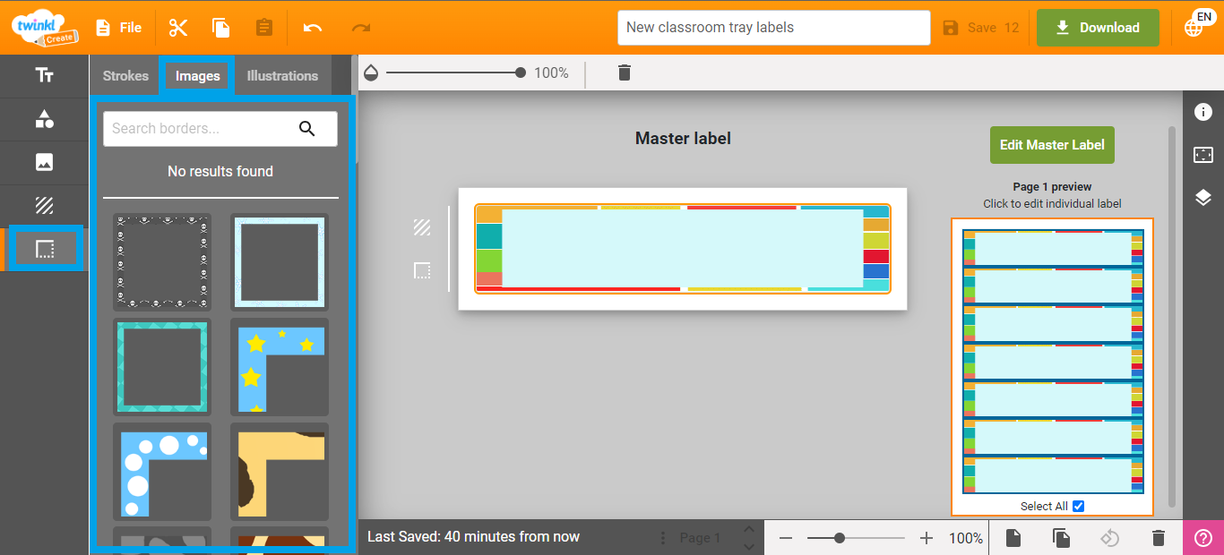
Task: Choose the blue border with white bubbles
Action: pos(162,472)
